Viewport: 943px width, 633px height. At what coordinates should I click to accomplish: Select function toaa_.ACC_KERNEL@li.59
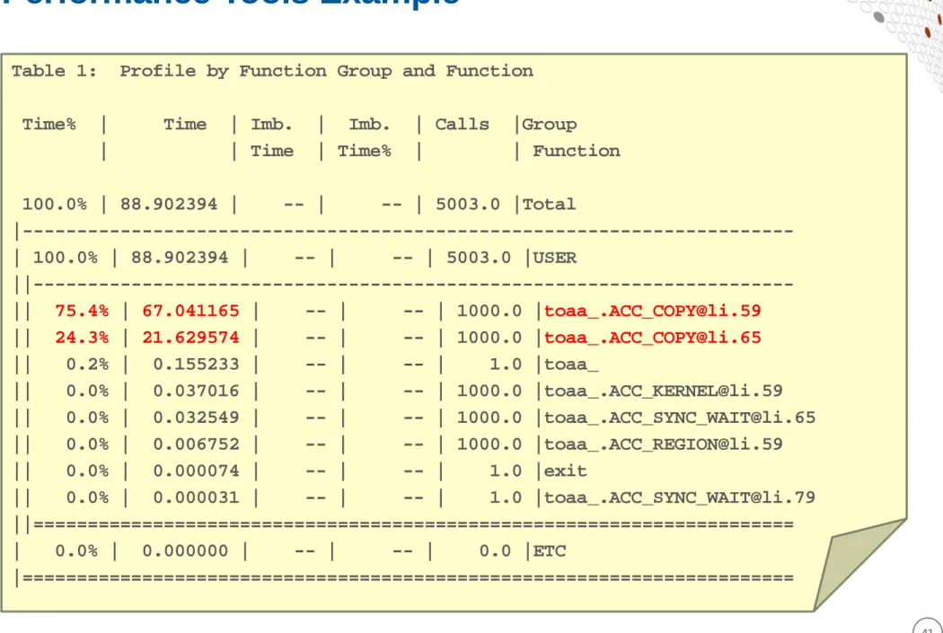(664, 391)
